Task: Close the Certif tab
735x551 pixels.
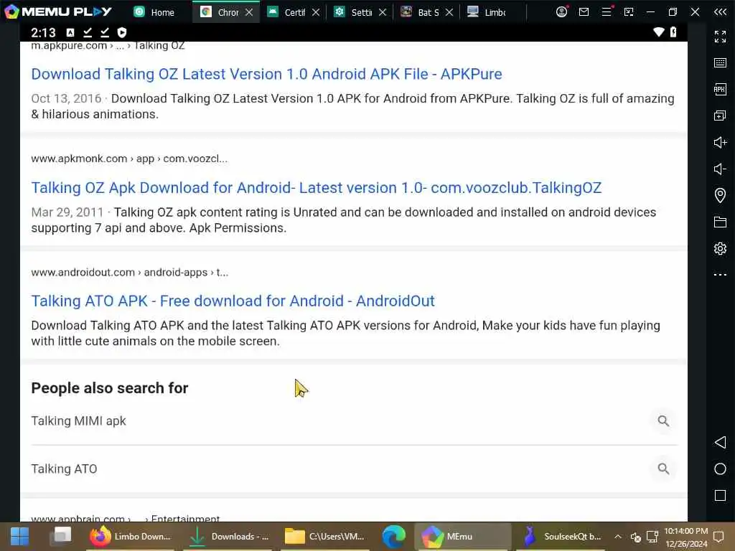Action: click(316, 12)
